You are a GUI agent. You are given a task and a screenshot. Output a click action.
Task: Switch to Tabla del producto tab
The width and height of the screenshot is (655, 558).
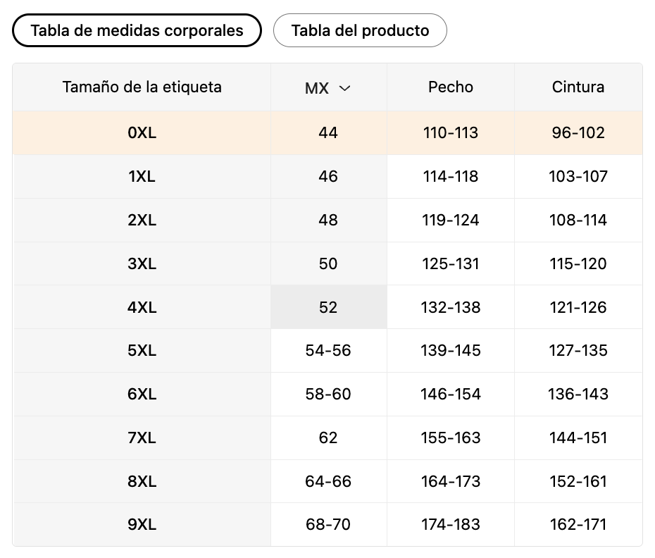coord(360,30)
